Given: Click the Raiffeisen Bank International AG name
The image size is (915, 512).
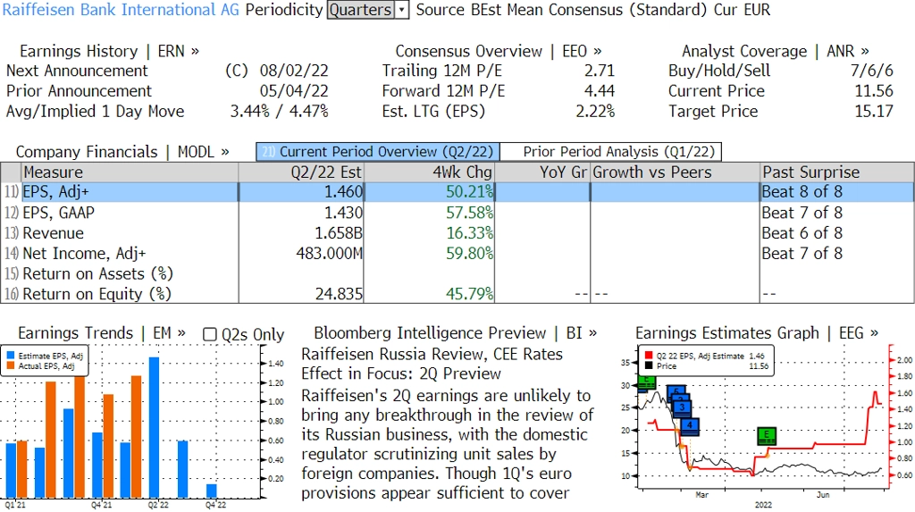Looking at the screenshot, I should click(x=121, y=10).
